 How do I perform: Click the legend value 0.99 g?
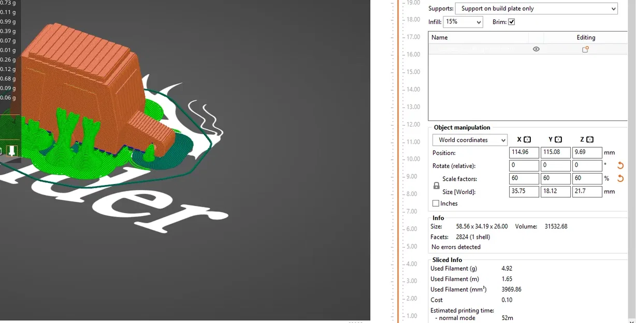coord(8,22)
